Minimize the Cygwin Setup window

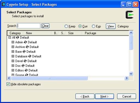pos(124,4)
